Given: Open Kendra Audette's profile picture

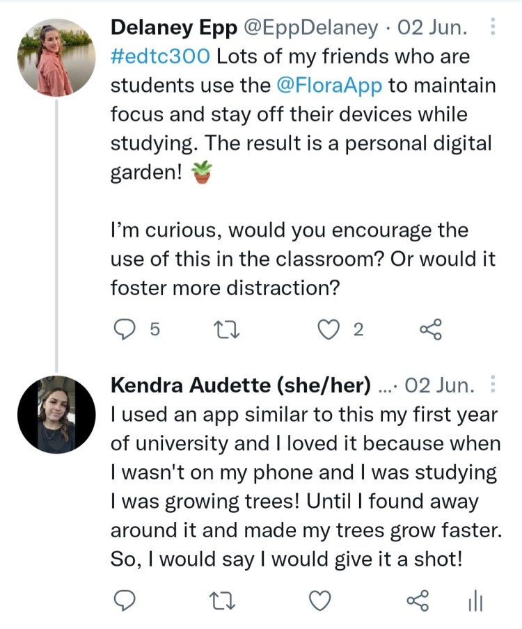Looking at the screenshot, I should [56, 415].
